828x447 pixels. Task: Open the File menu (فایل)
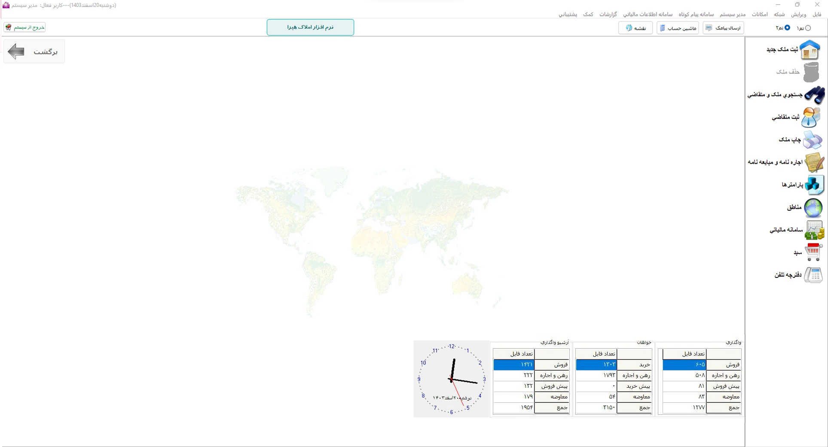tap(817, 15)
